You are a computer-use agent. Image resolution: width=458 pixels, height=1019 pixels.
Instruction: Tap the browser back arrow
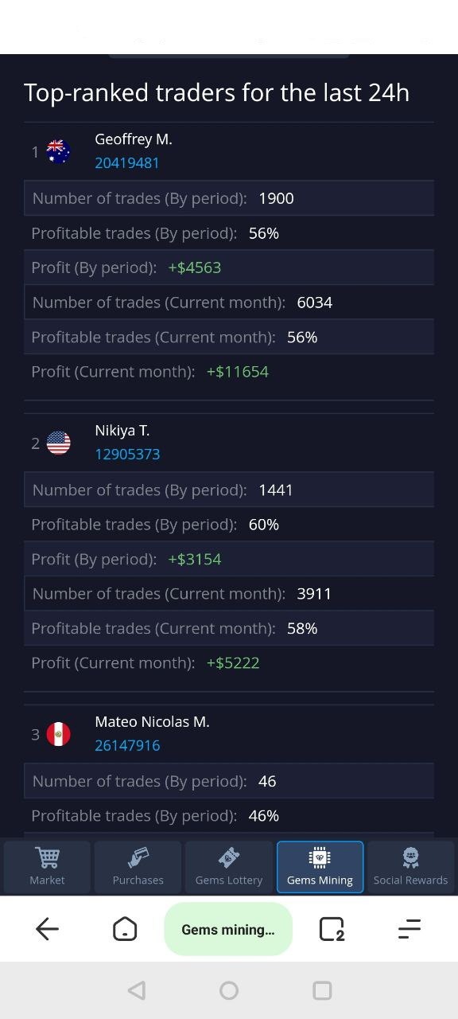click(47, 928)
